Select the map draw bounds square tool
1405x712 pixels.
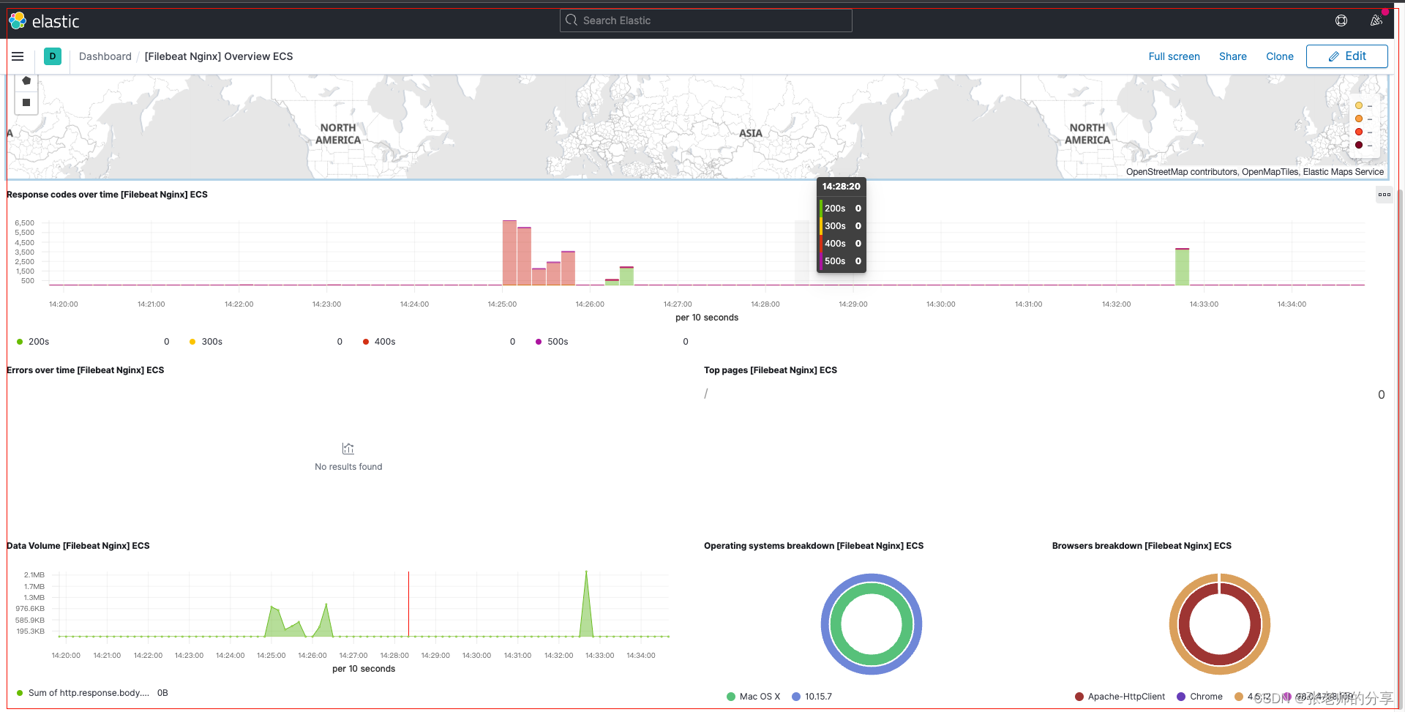coord(26,102)
